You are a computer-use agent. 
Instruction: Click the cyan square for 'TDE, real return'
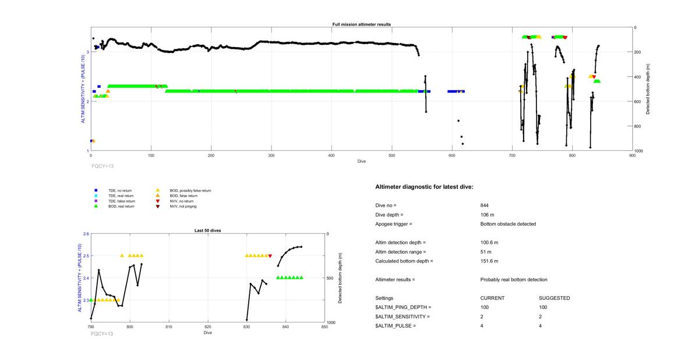[x=96, y=196]
